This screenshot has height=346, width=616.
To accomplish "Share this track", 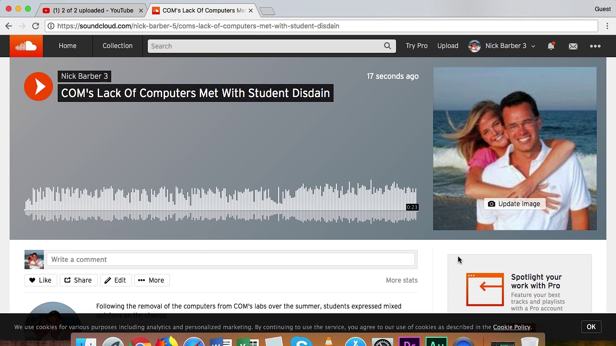I will pyautogui.click(x=78, y=280).
